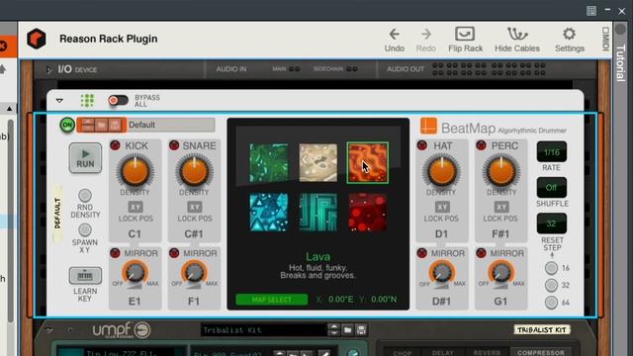The width and height of the screenshot is (633, 356).
Task: Select the dark red dots map thumbnail
Action: [367, 213]
